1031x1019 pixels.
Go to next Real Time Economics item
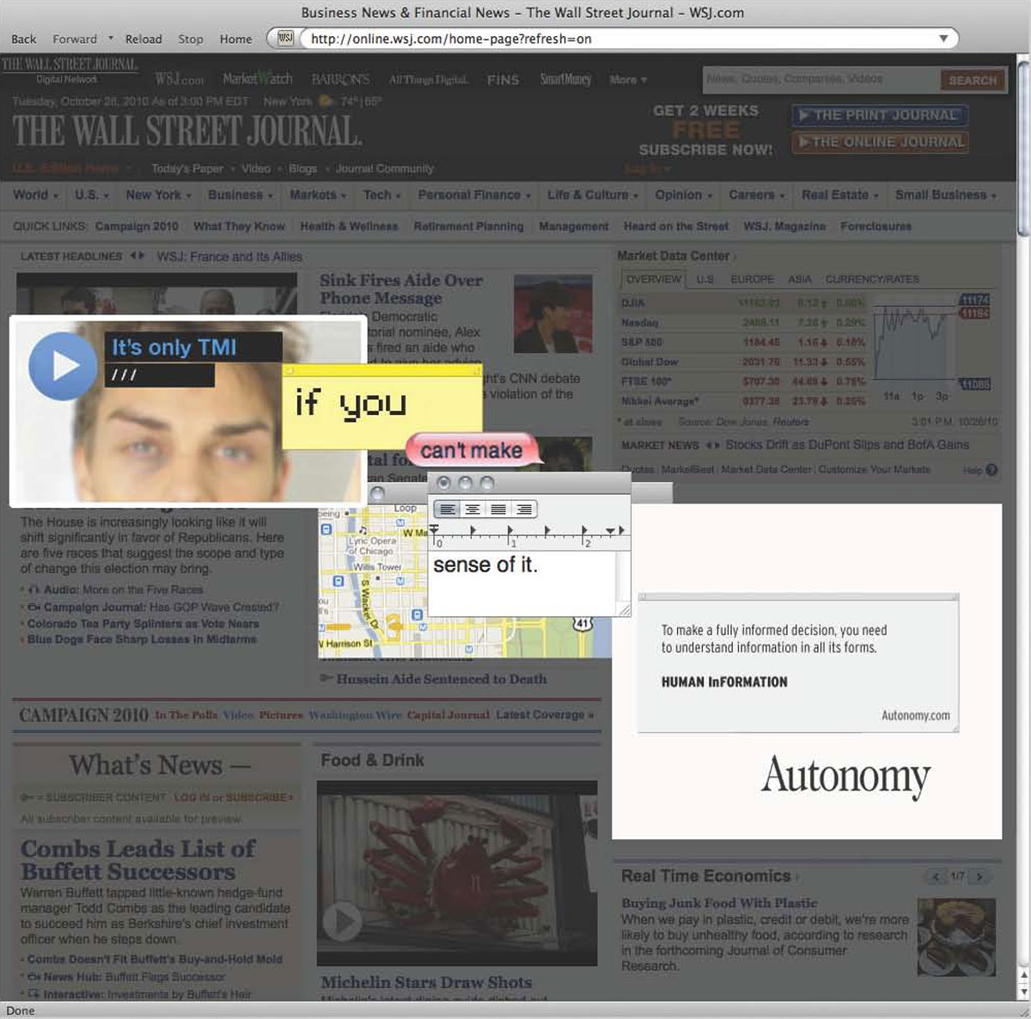[979, 876]
